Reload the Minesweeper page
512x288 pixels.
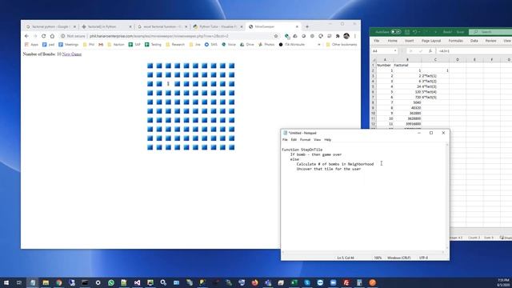pos(44,36)
